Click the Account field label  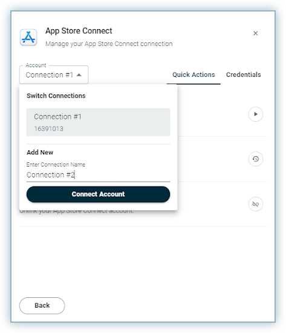click(36, 65)
